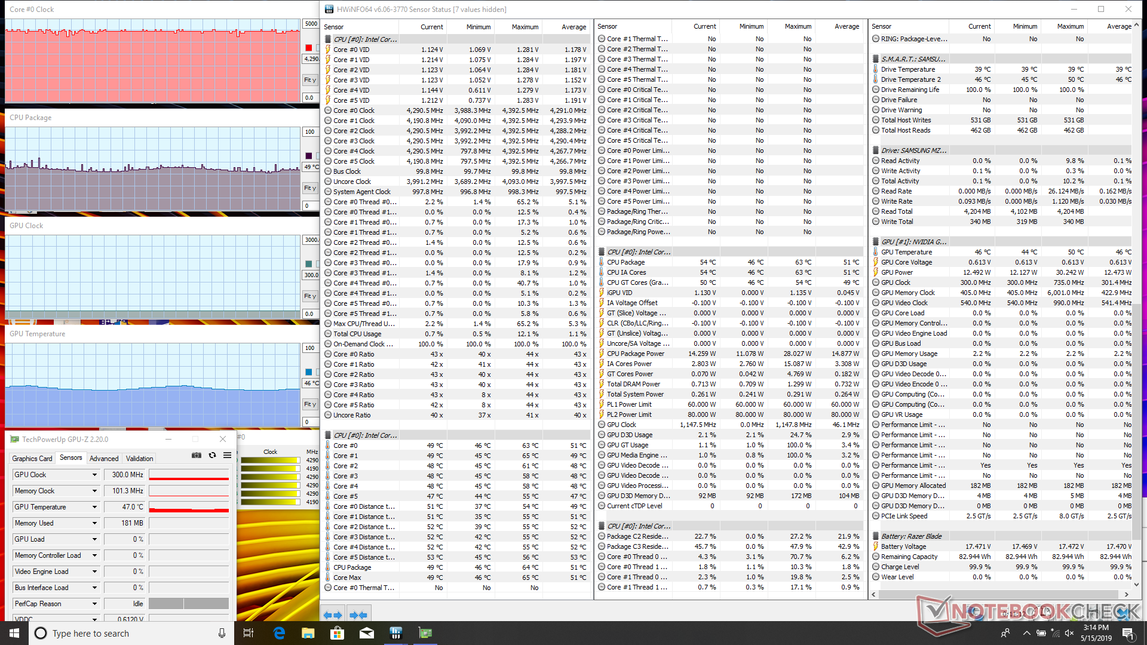The height and width of the screenshot is (645, 1147).
Task: Click the Cortana microphone icon
Action: coord(222,633)
